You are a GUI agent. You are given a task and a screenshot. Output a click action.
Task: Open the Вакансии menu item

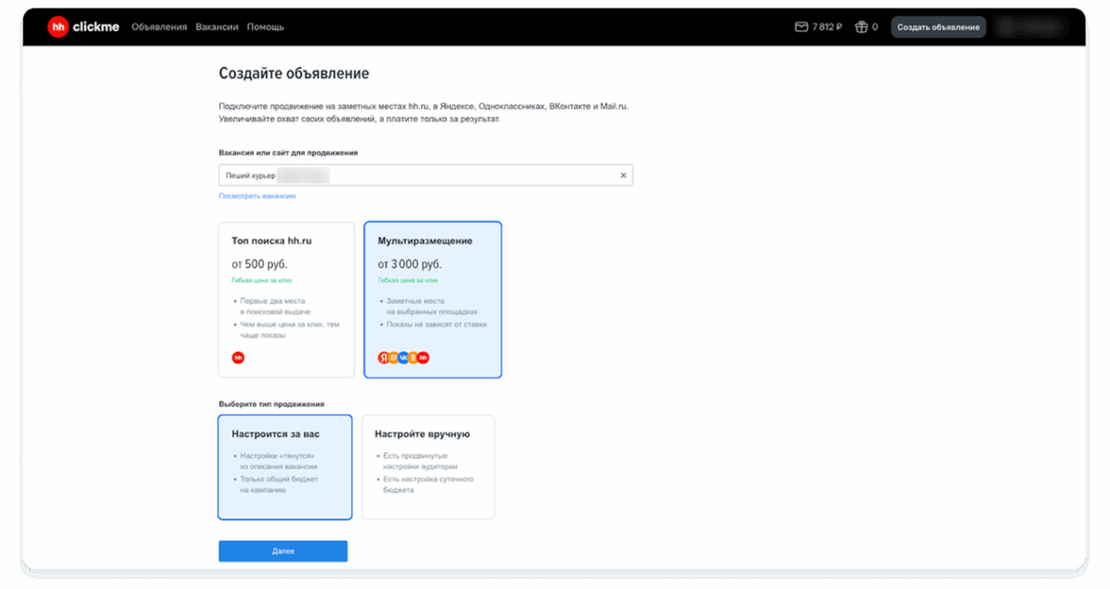[217, 27]
